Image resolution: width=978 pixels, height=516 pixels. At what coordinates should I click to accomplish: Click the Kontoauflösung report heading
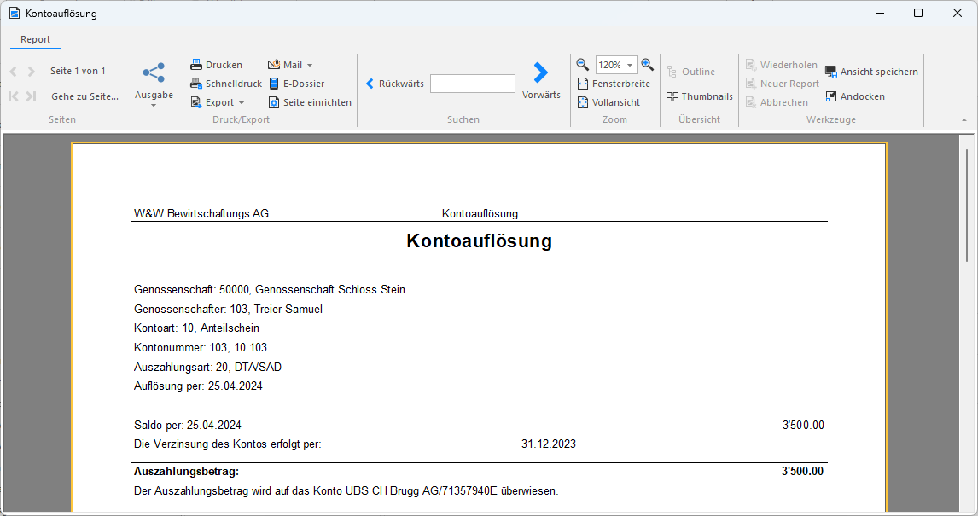pyautogui.click(x=479, y=241)
